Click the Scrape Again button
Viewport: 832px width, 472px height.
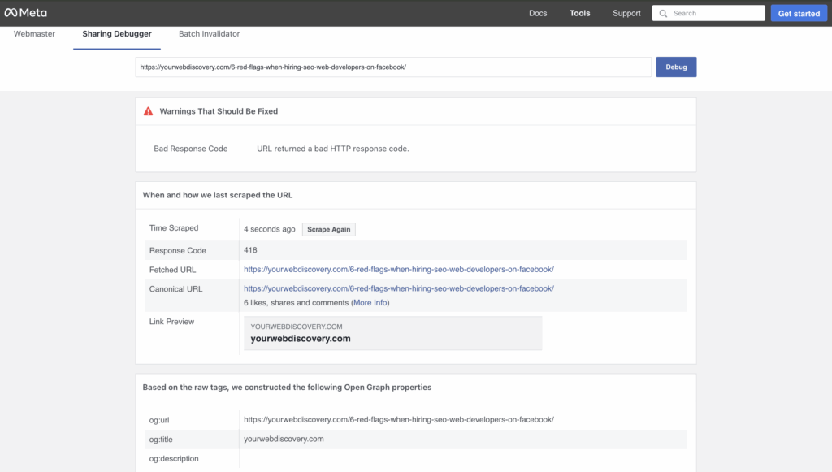pos(329,230)
